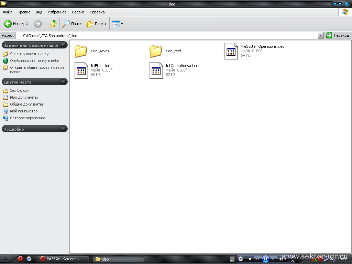Launch Opera from quick launch
This screenshot has width=352, height=264.
click(20, 259)
